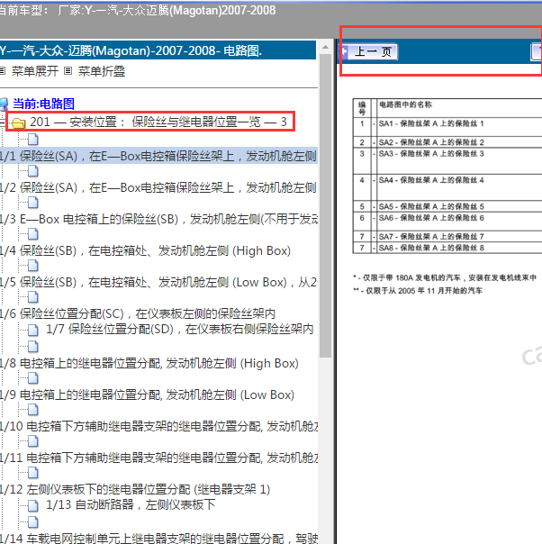This screenshot has height=544, width=542.
Task: Open 1/8 继电器位置分配 High Box entry
Action: (x=149, y=363)
